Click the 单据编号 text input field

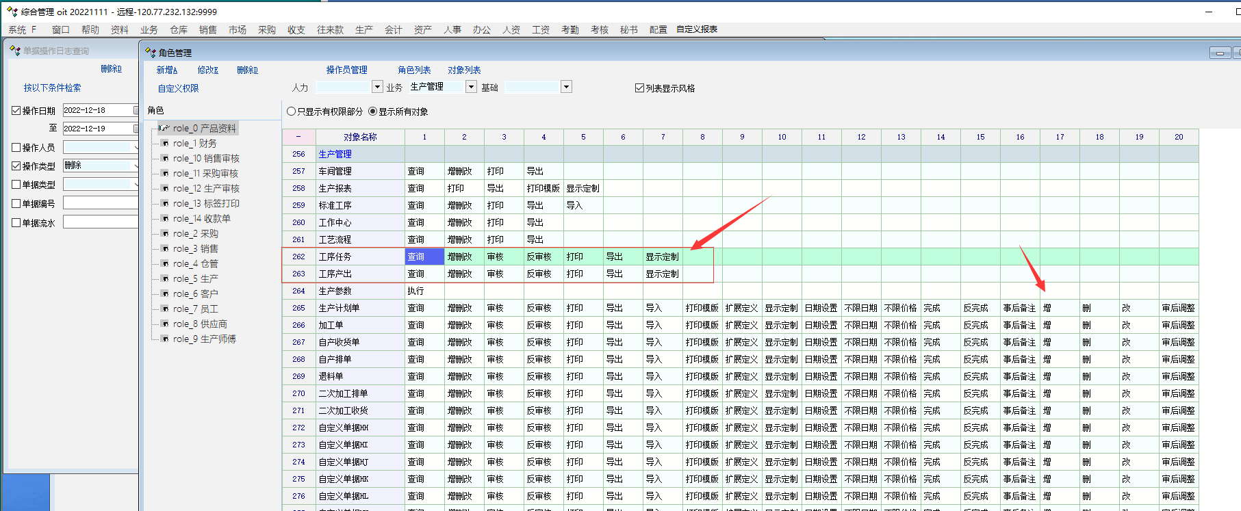coord(100,203)
